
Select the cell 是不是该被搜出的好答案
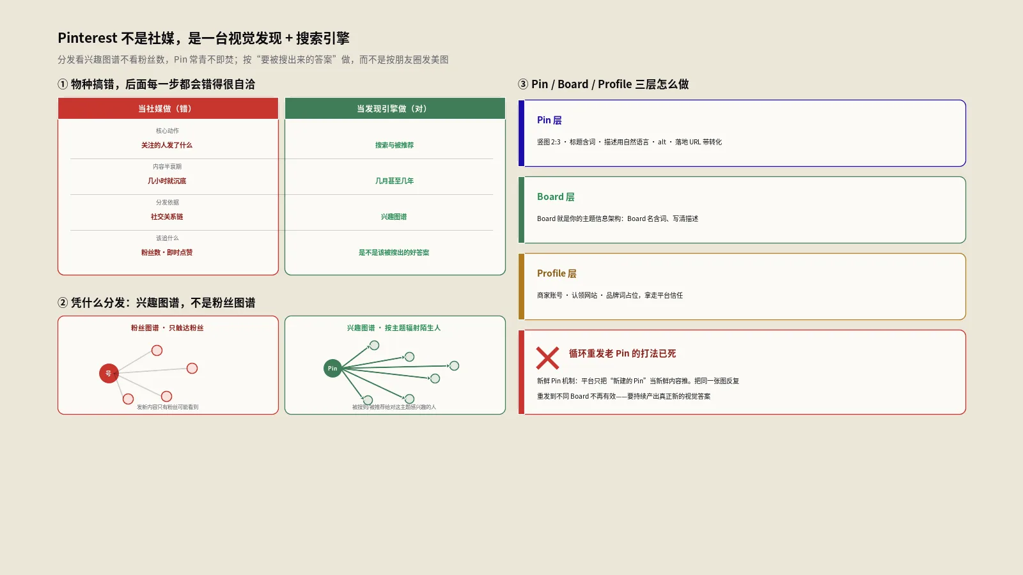pyautogui.click(x=394, y=252)
